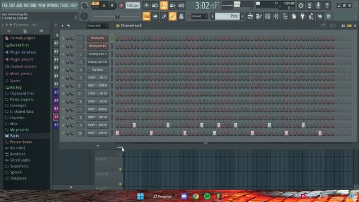
Task: Click the plus button after Perc pattern
Action: 242,16
